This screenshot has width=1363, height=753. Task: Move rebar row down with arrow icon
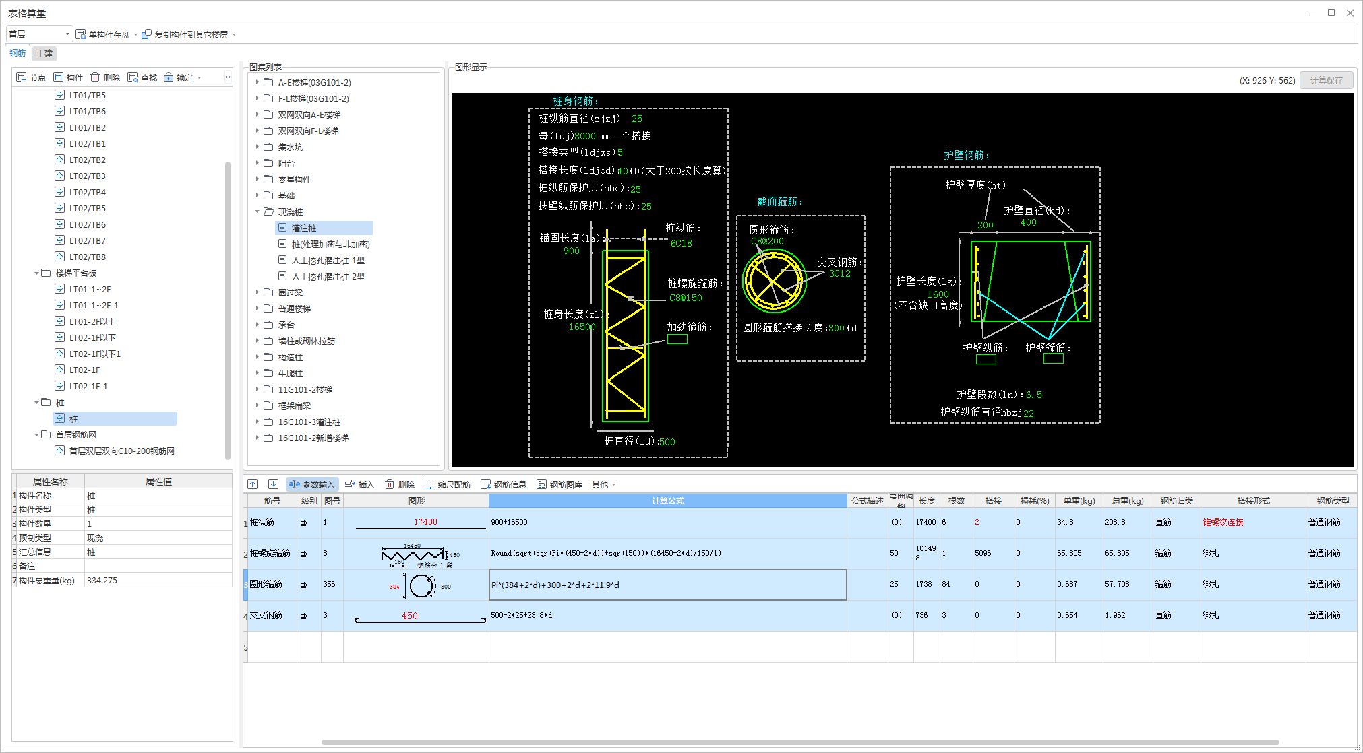[273, 484]
